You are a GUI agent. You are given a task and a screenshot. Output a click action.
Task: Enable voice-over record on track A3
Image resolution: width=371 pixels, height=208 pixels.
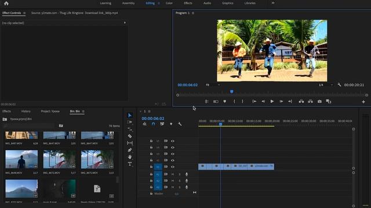[x=187, y=187]
